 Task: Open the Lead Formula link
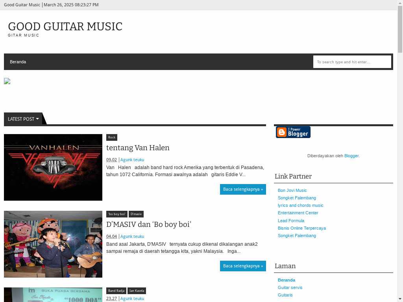click(x=291, y=221)
